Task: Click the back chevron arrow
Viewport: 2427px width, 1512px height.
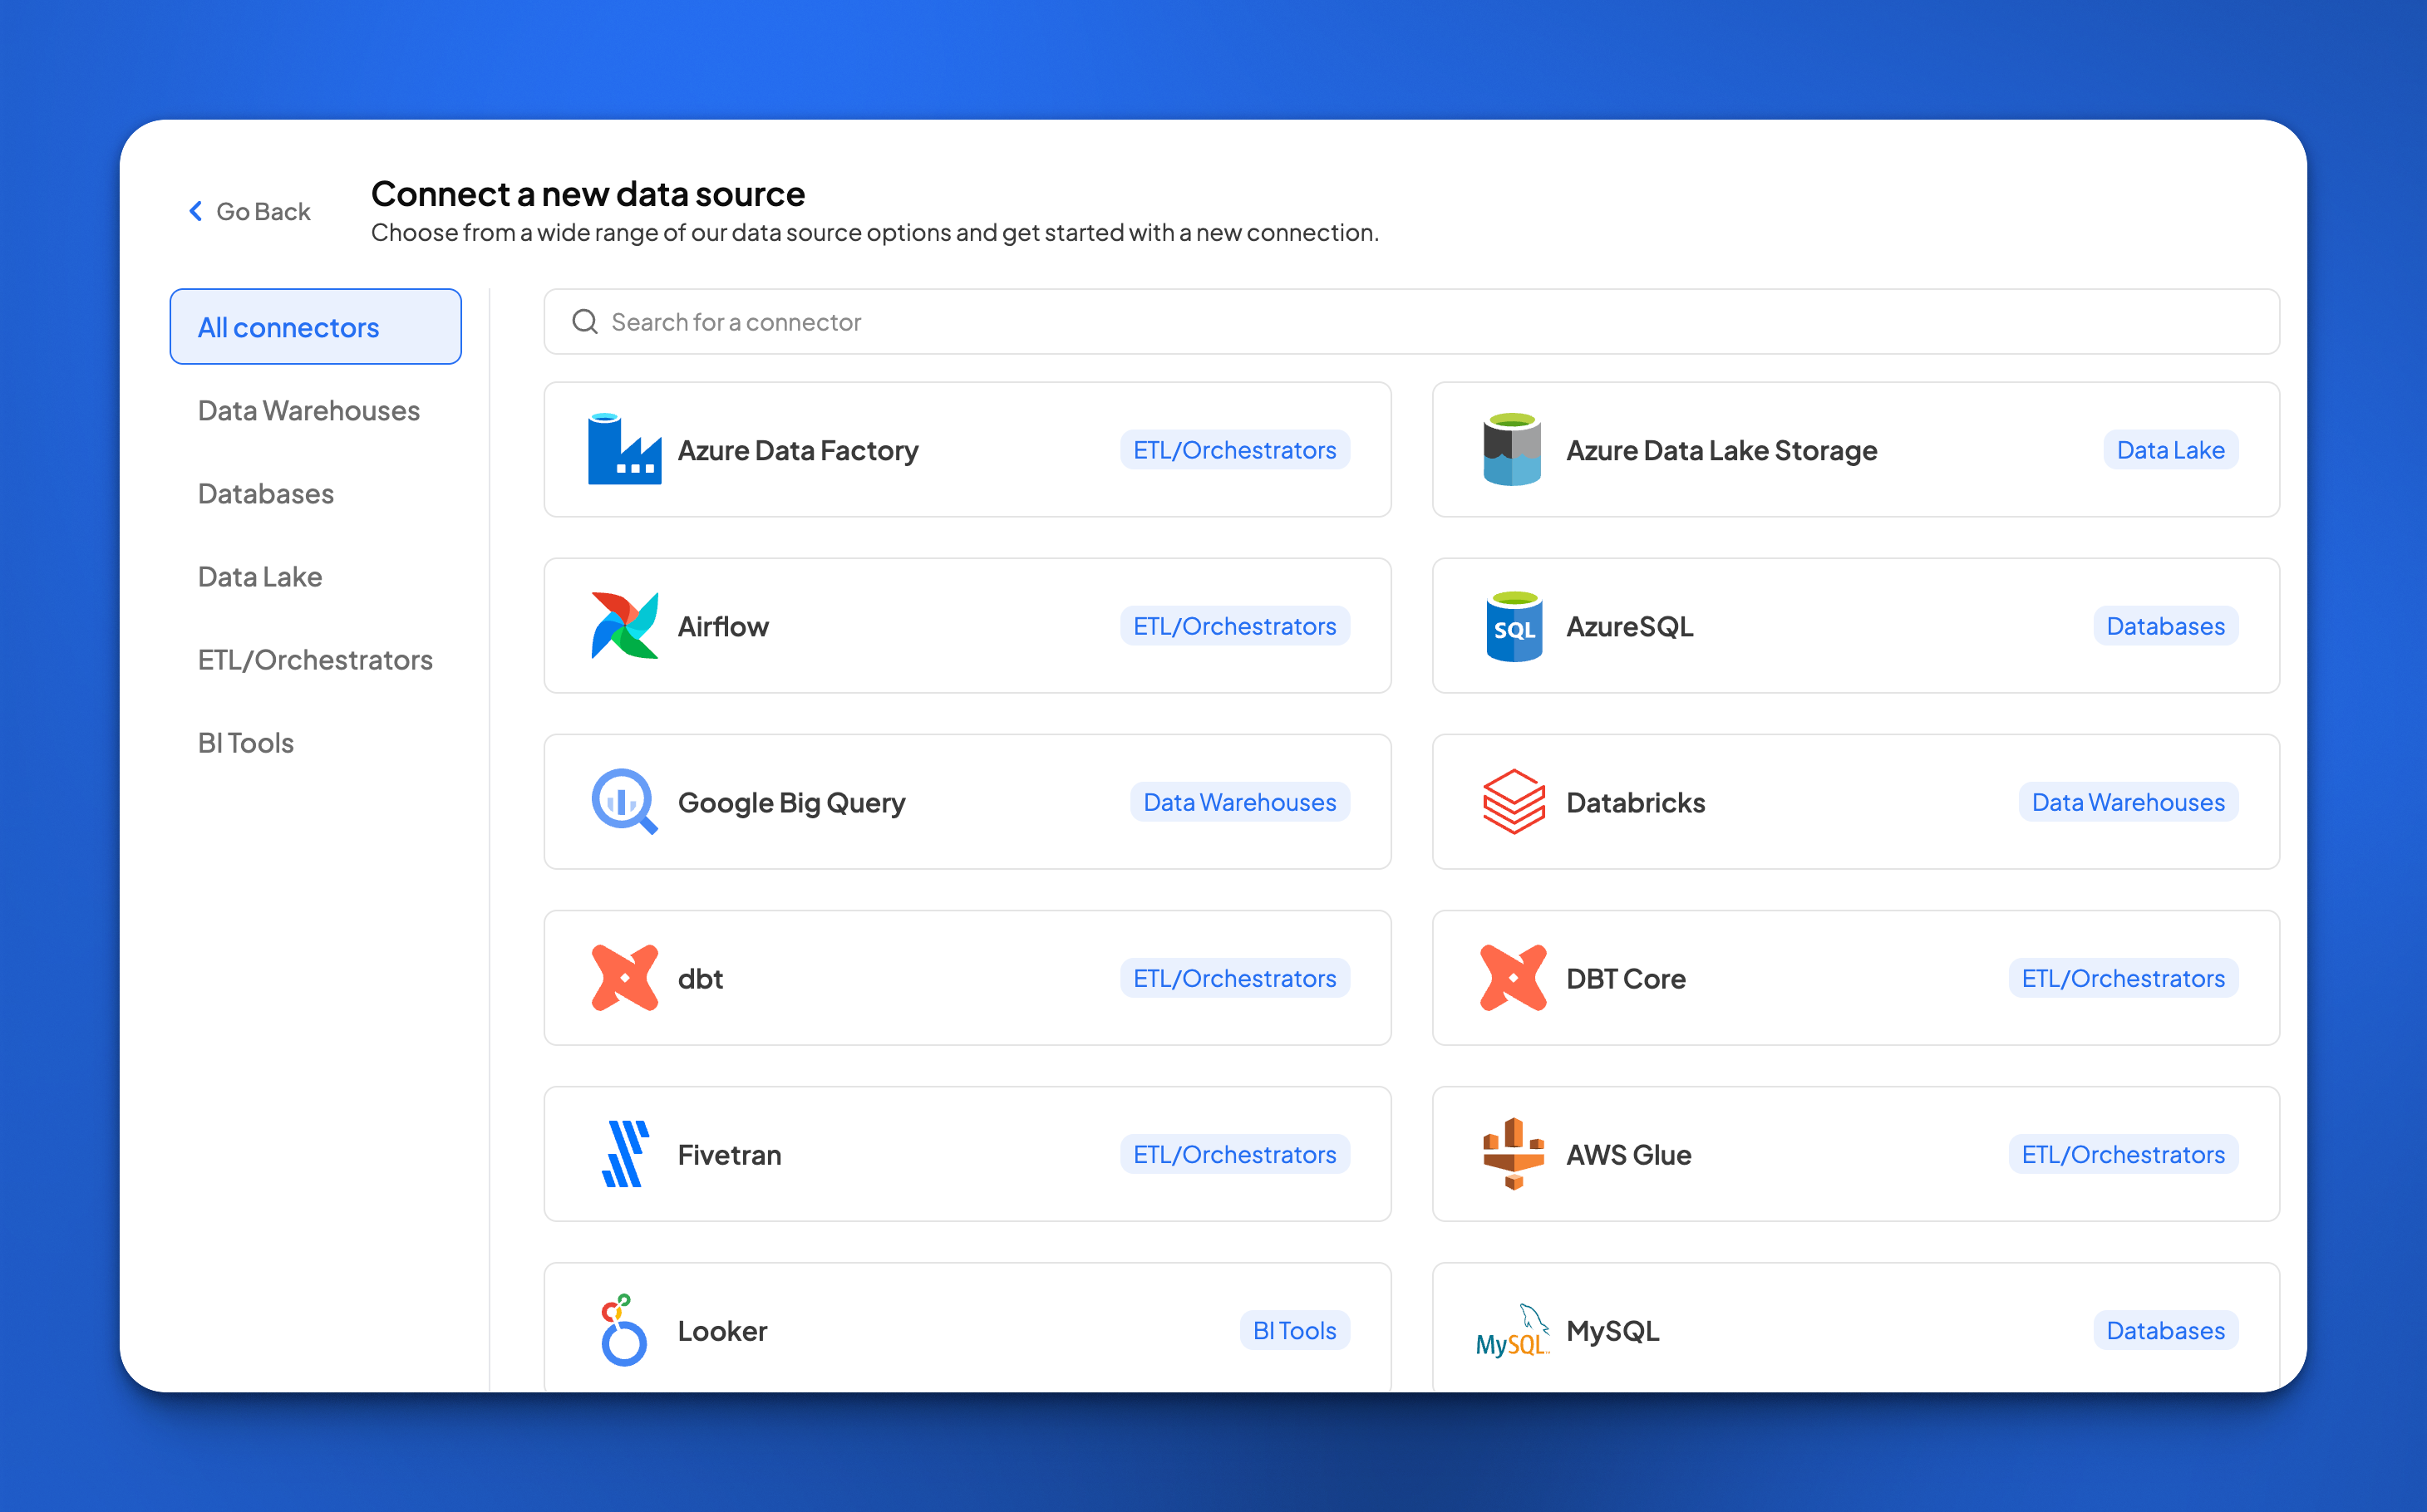Action: point(195,211)
